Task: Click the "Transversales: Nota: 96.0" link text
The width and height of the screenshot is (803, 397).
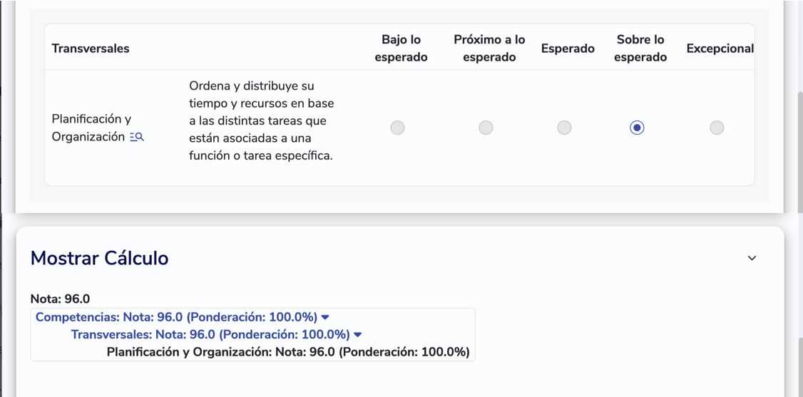Action: 210,334
